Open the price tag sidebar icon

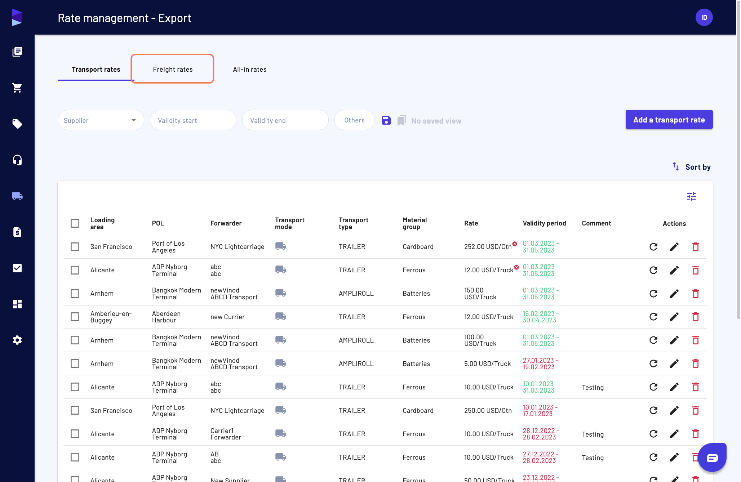(x=17, y=124)
